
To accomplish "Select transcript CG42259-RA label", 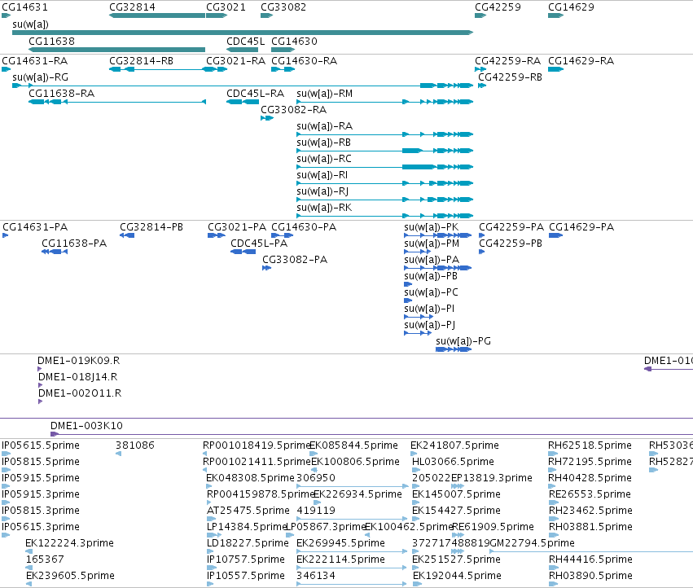I will (x=508, y=60).
